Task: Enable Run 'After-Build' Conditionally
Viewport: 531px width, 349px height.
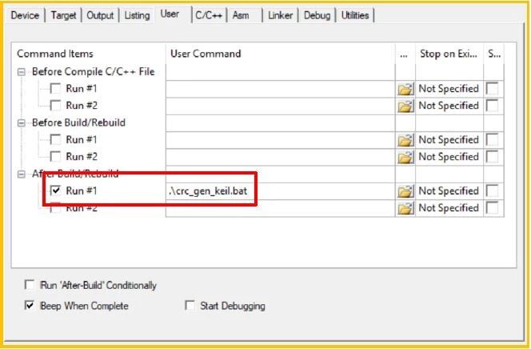Action: pos(30,285)
